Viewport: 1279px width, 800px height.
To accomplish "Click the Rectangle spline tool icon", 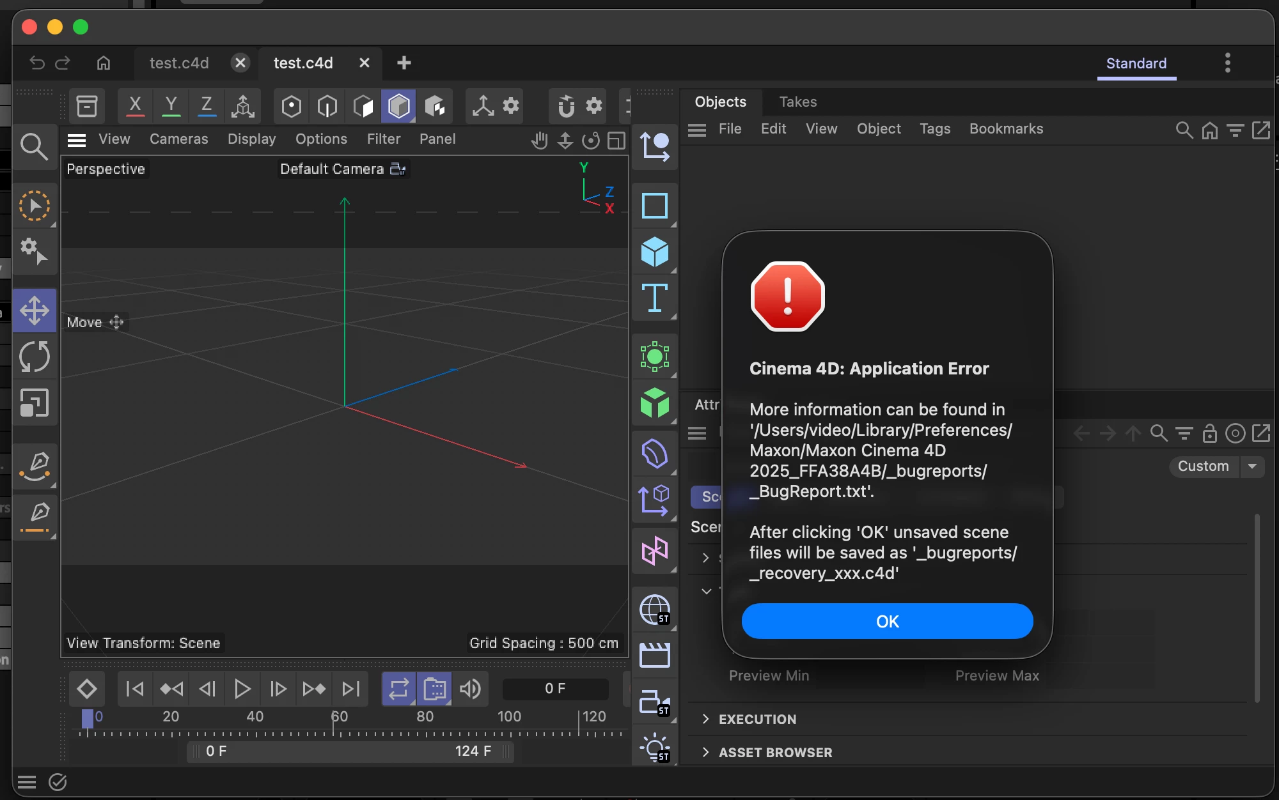I will click(654, 206).
